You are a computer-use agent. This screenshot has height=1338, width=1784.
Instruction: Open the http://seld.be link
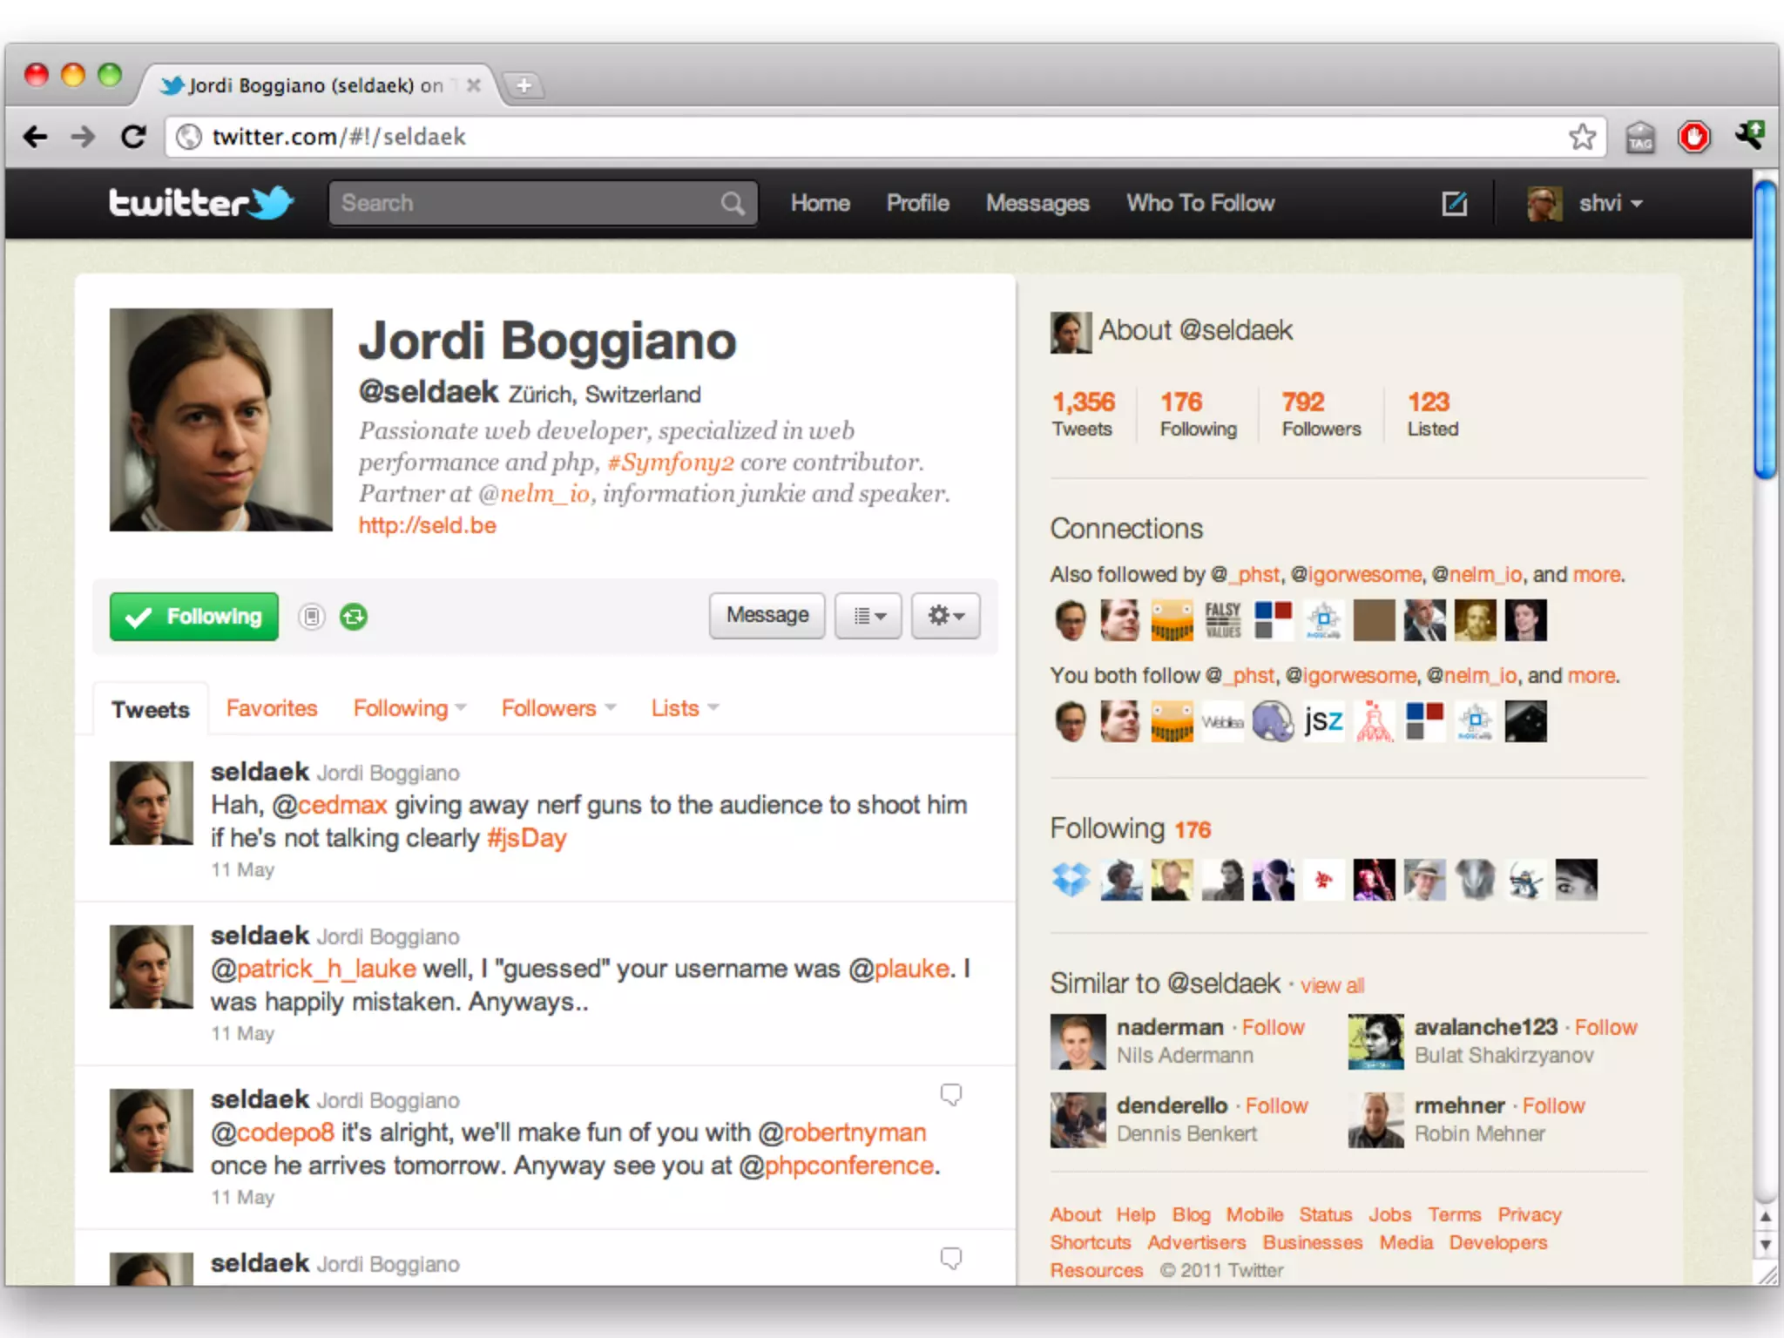coord(427,525)
